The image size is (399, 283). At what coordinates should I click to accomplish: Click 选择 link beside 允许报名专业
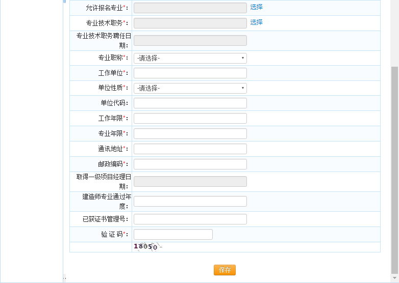coord(256,7)
